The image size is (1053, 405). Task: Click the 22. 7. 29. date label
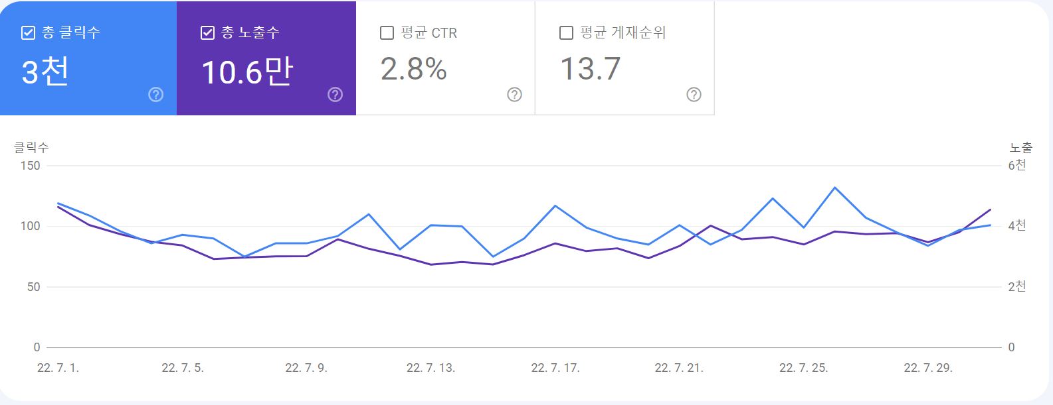928,368
